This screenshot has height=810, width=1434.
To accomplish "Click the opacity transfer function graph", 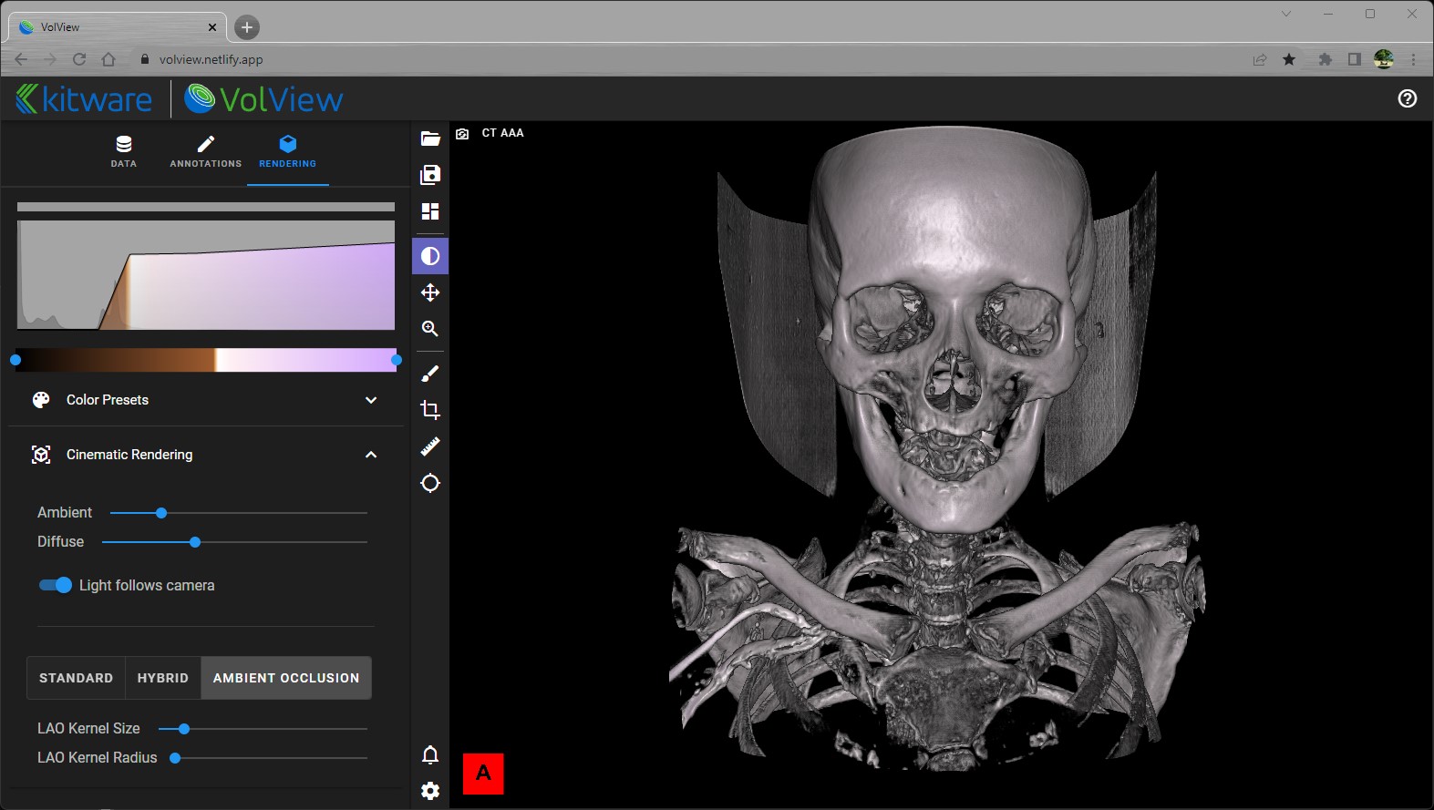I will click(x=206, y=275).
